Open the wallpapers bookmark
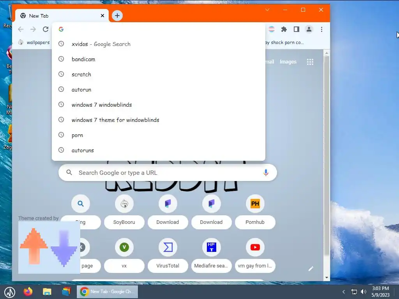The width and height of the screenshot is (399, 299). point(34,42)
